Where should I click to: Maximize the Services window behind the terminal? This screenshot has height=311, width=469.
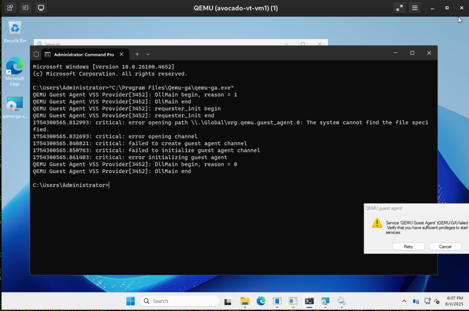(303, 44)
